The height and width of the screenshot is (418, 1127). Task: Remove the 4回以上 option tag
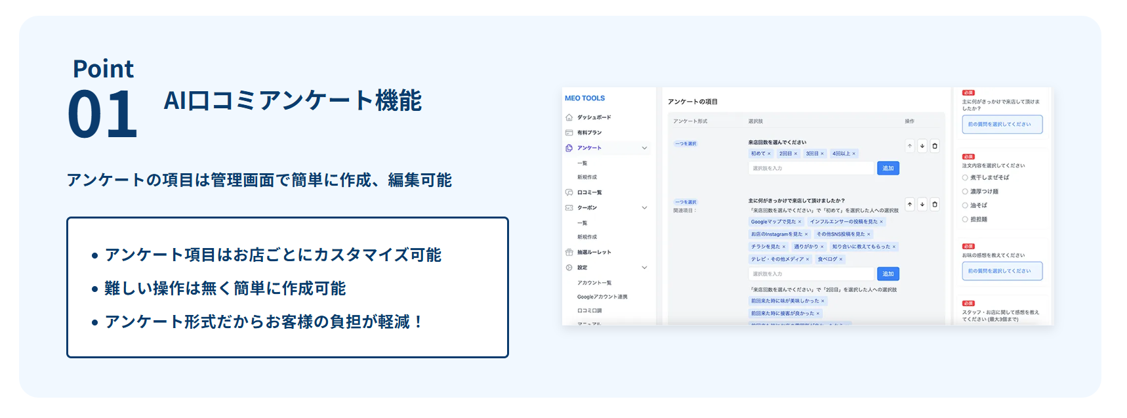point(853,154)
